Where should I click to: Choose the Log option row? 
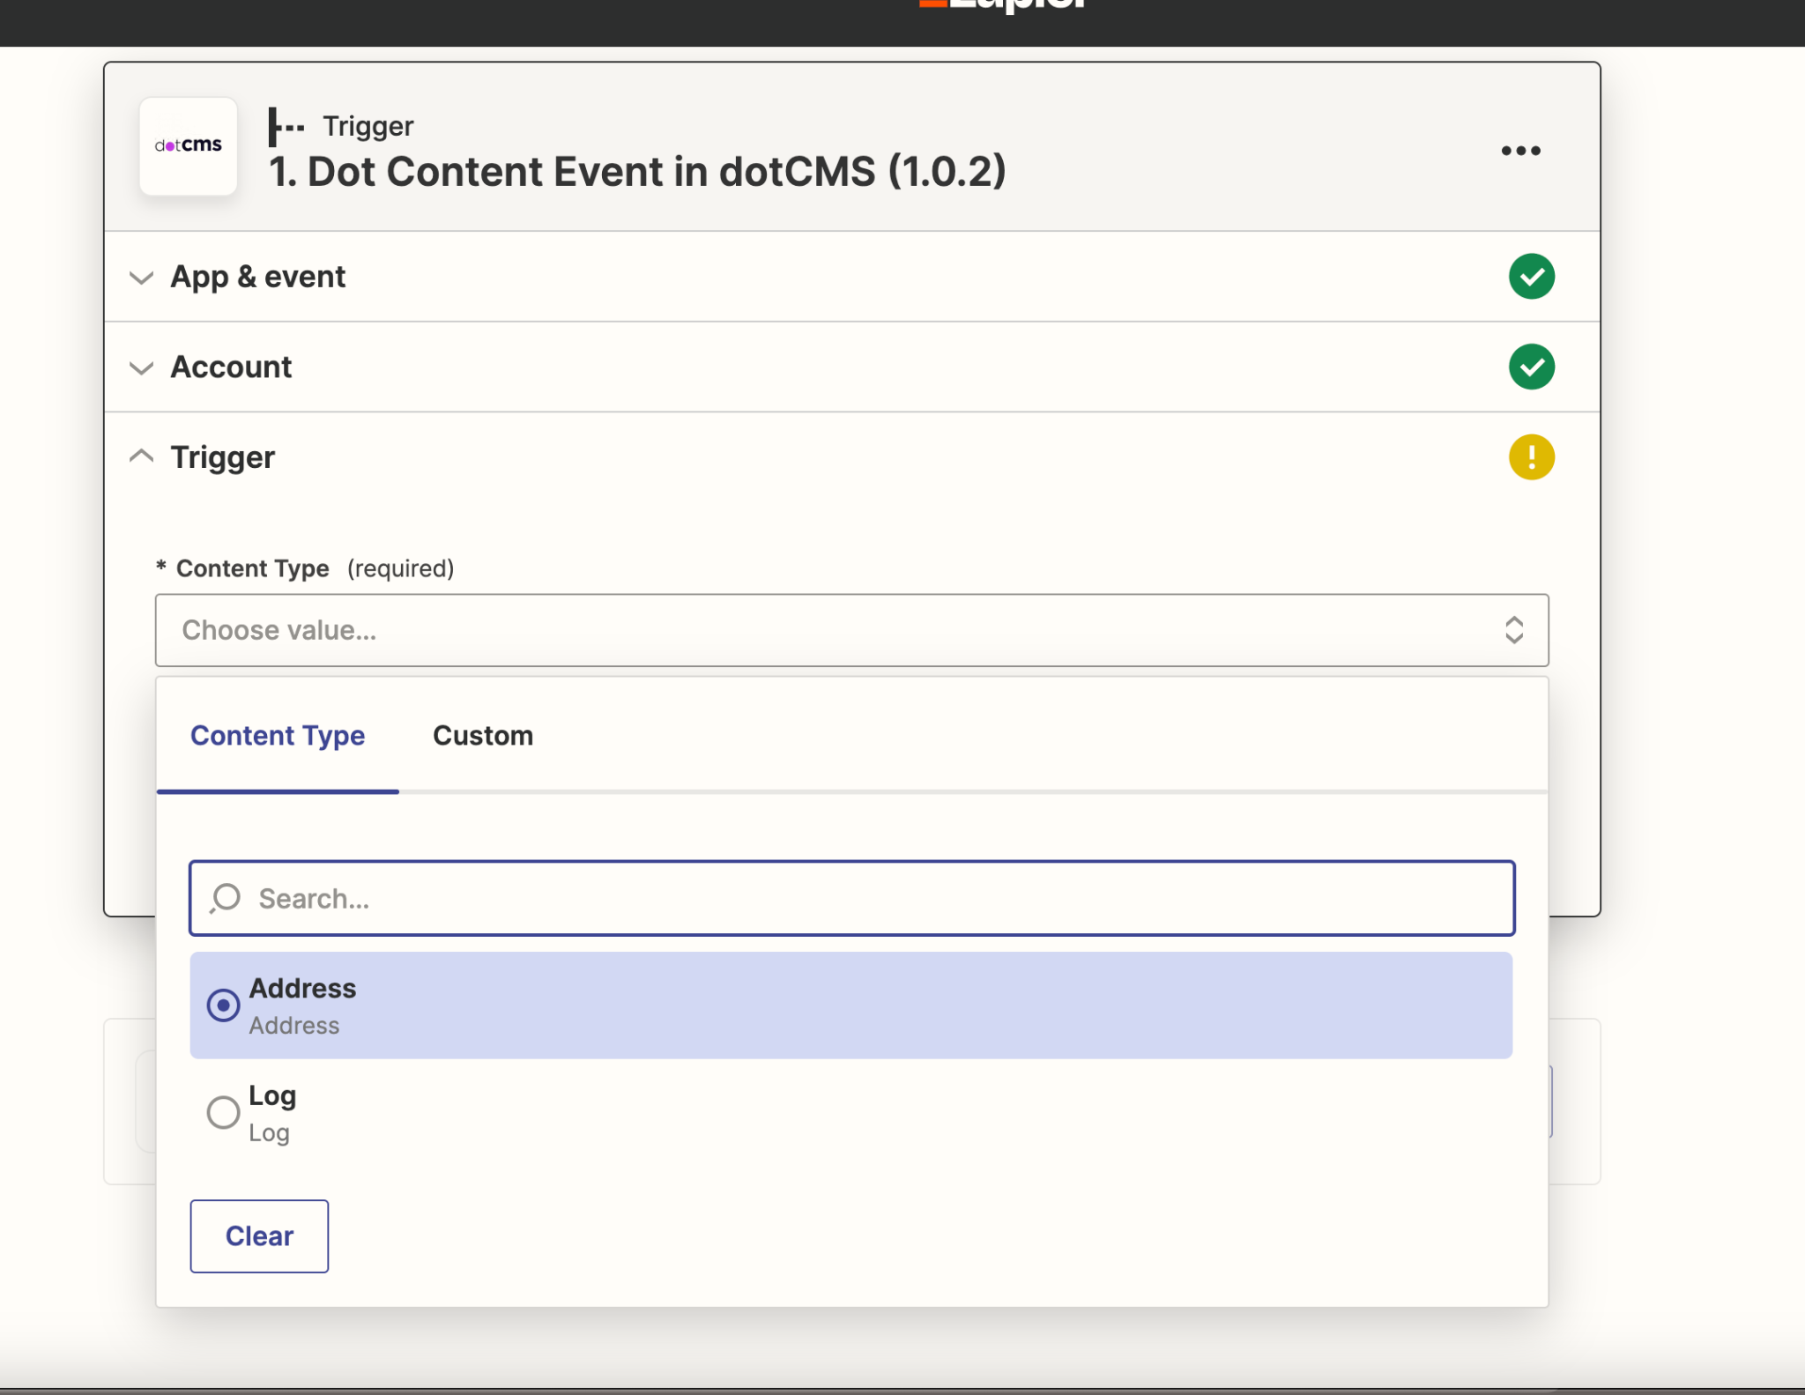tap(850, 1113)
